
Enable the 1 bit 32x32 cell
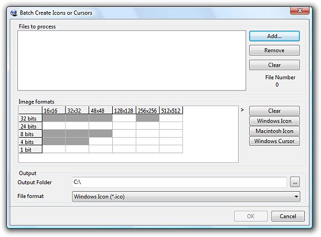[77, 149]
